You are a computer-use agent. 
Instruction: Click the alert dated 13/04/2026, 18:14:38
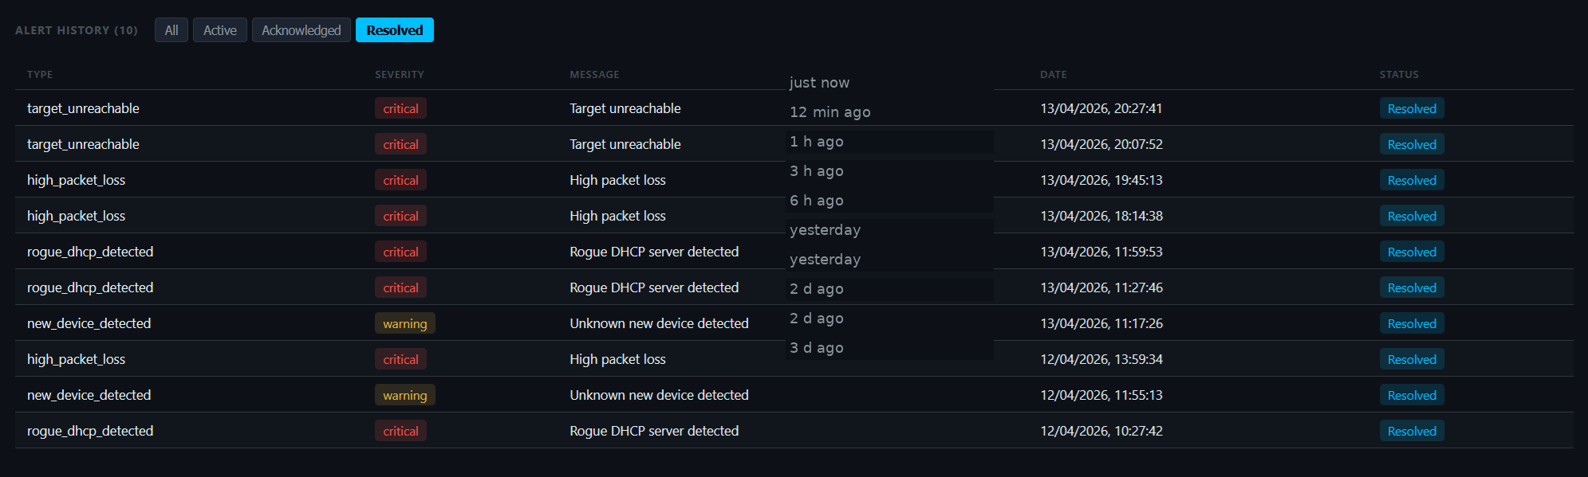1101,216
